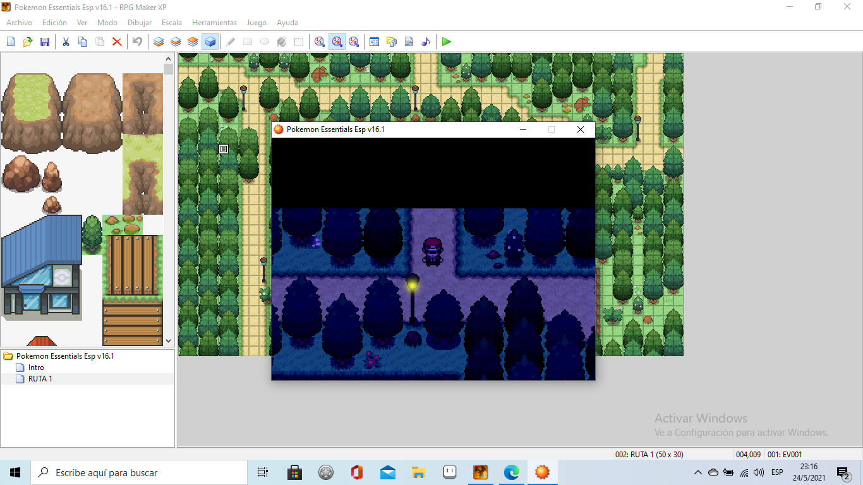Select the Events layer mode icon

tap(210, 42)
